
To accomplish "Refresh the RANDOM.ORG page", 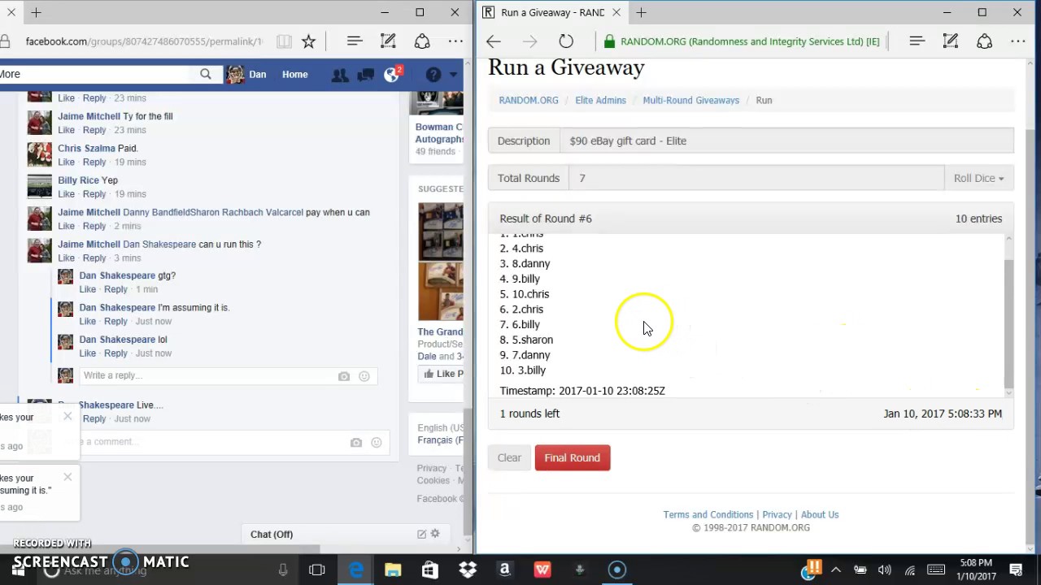I will click(x=566, y=41).
